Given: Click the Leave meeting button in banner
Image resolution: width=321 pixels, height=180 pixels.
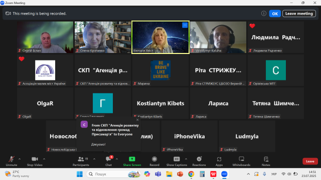Looking at the screenshot, I should pos(299,13).
